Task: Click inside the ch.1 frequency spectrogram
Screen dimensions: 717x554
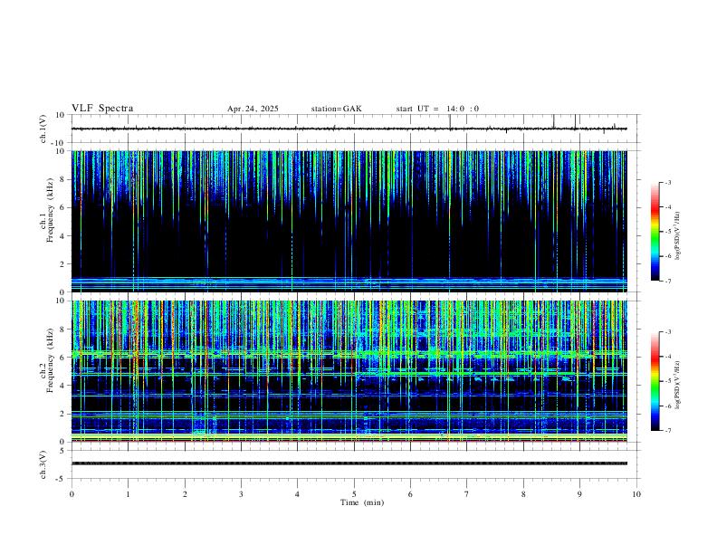Action: click(x=349, y=221)
